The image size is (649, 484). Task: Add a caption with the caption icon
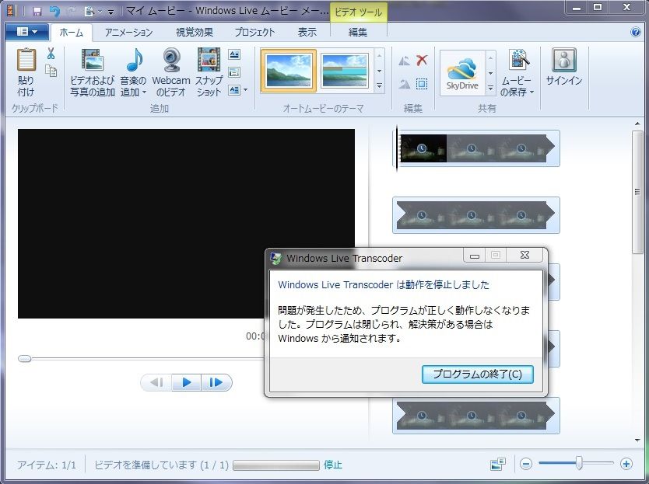(234, 72)
